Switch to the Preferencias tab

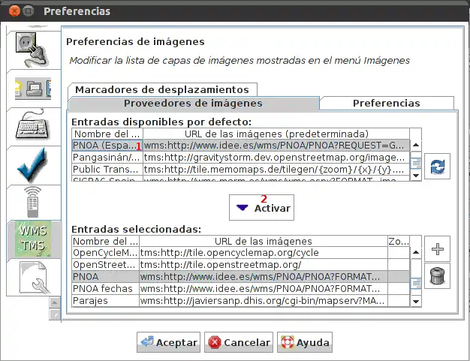coord(386,103)
